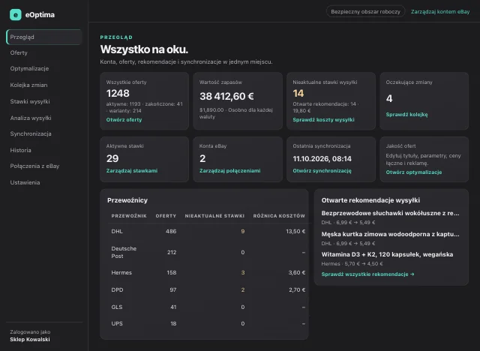Image resolution: width=480 pixels, height=351 pixels.
Task: Click Otwórz optymalizacje link
Action: tap(413, 172)
